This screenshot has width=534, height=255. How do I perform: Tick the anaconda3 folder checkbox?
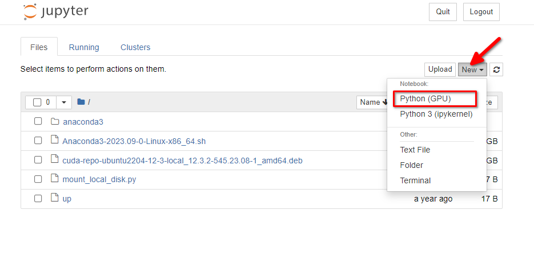coord(38,121)
